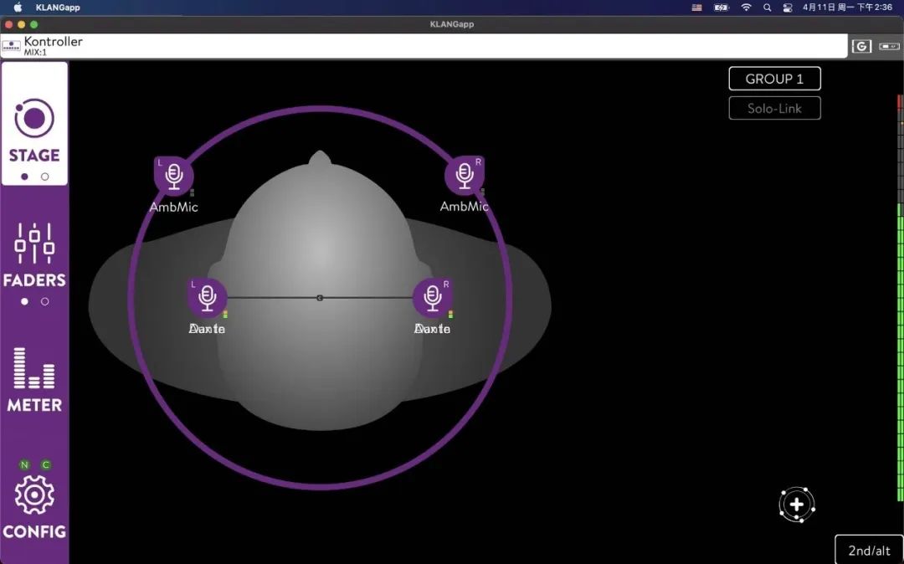Viewport: 904px width, 564px height.
Task: Open the KLANGapp menu in the menu bar
Action: coord(58,8)
